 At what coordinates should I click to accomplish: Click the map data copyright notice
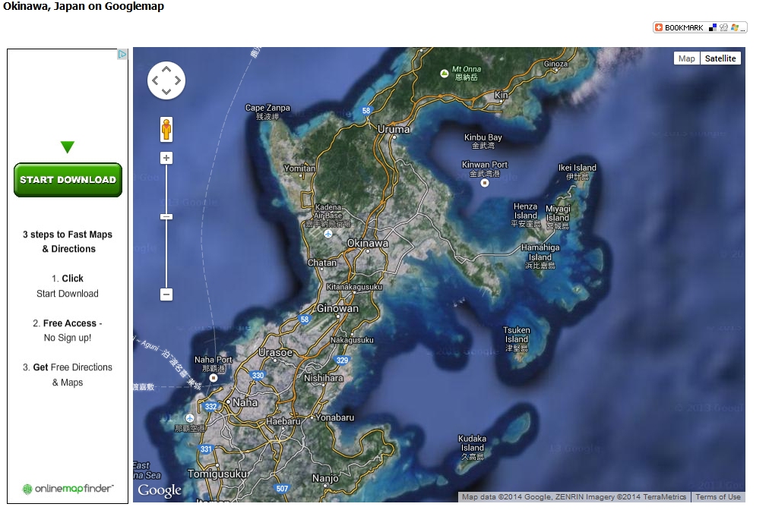point(574,496)
